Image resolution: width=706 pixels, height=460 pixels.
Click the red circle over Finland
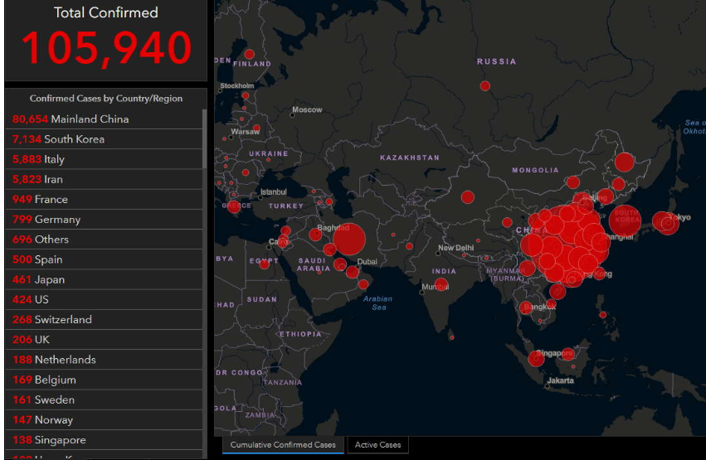point(249,55)
